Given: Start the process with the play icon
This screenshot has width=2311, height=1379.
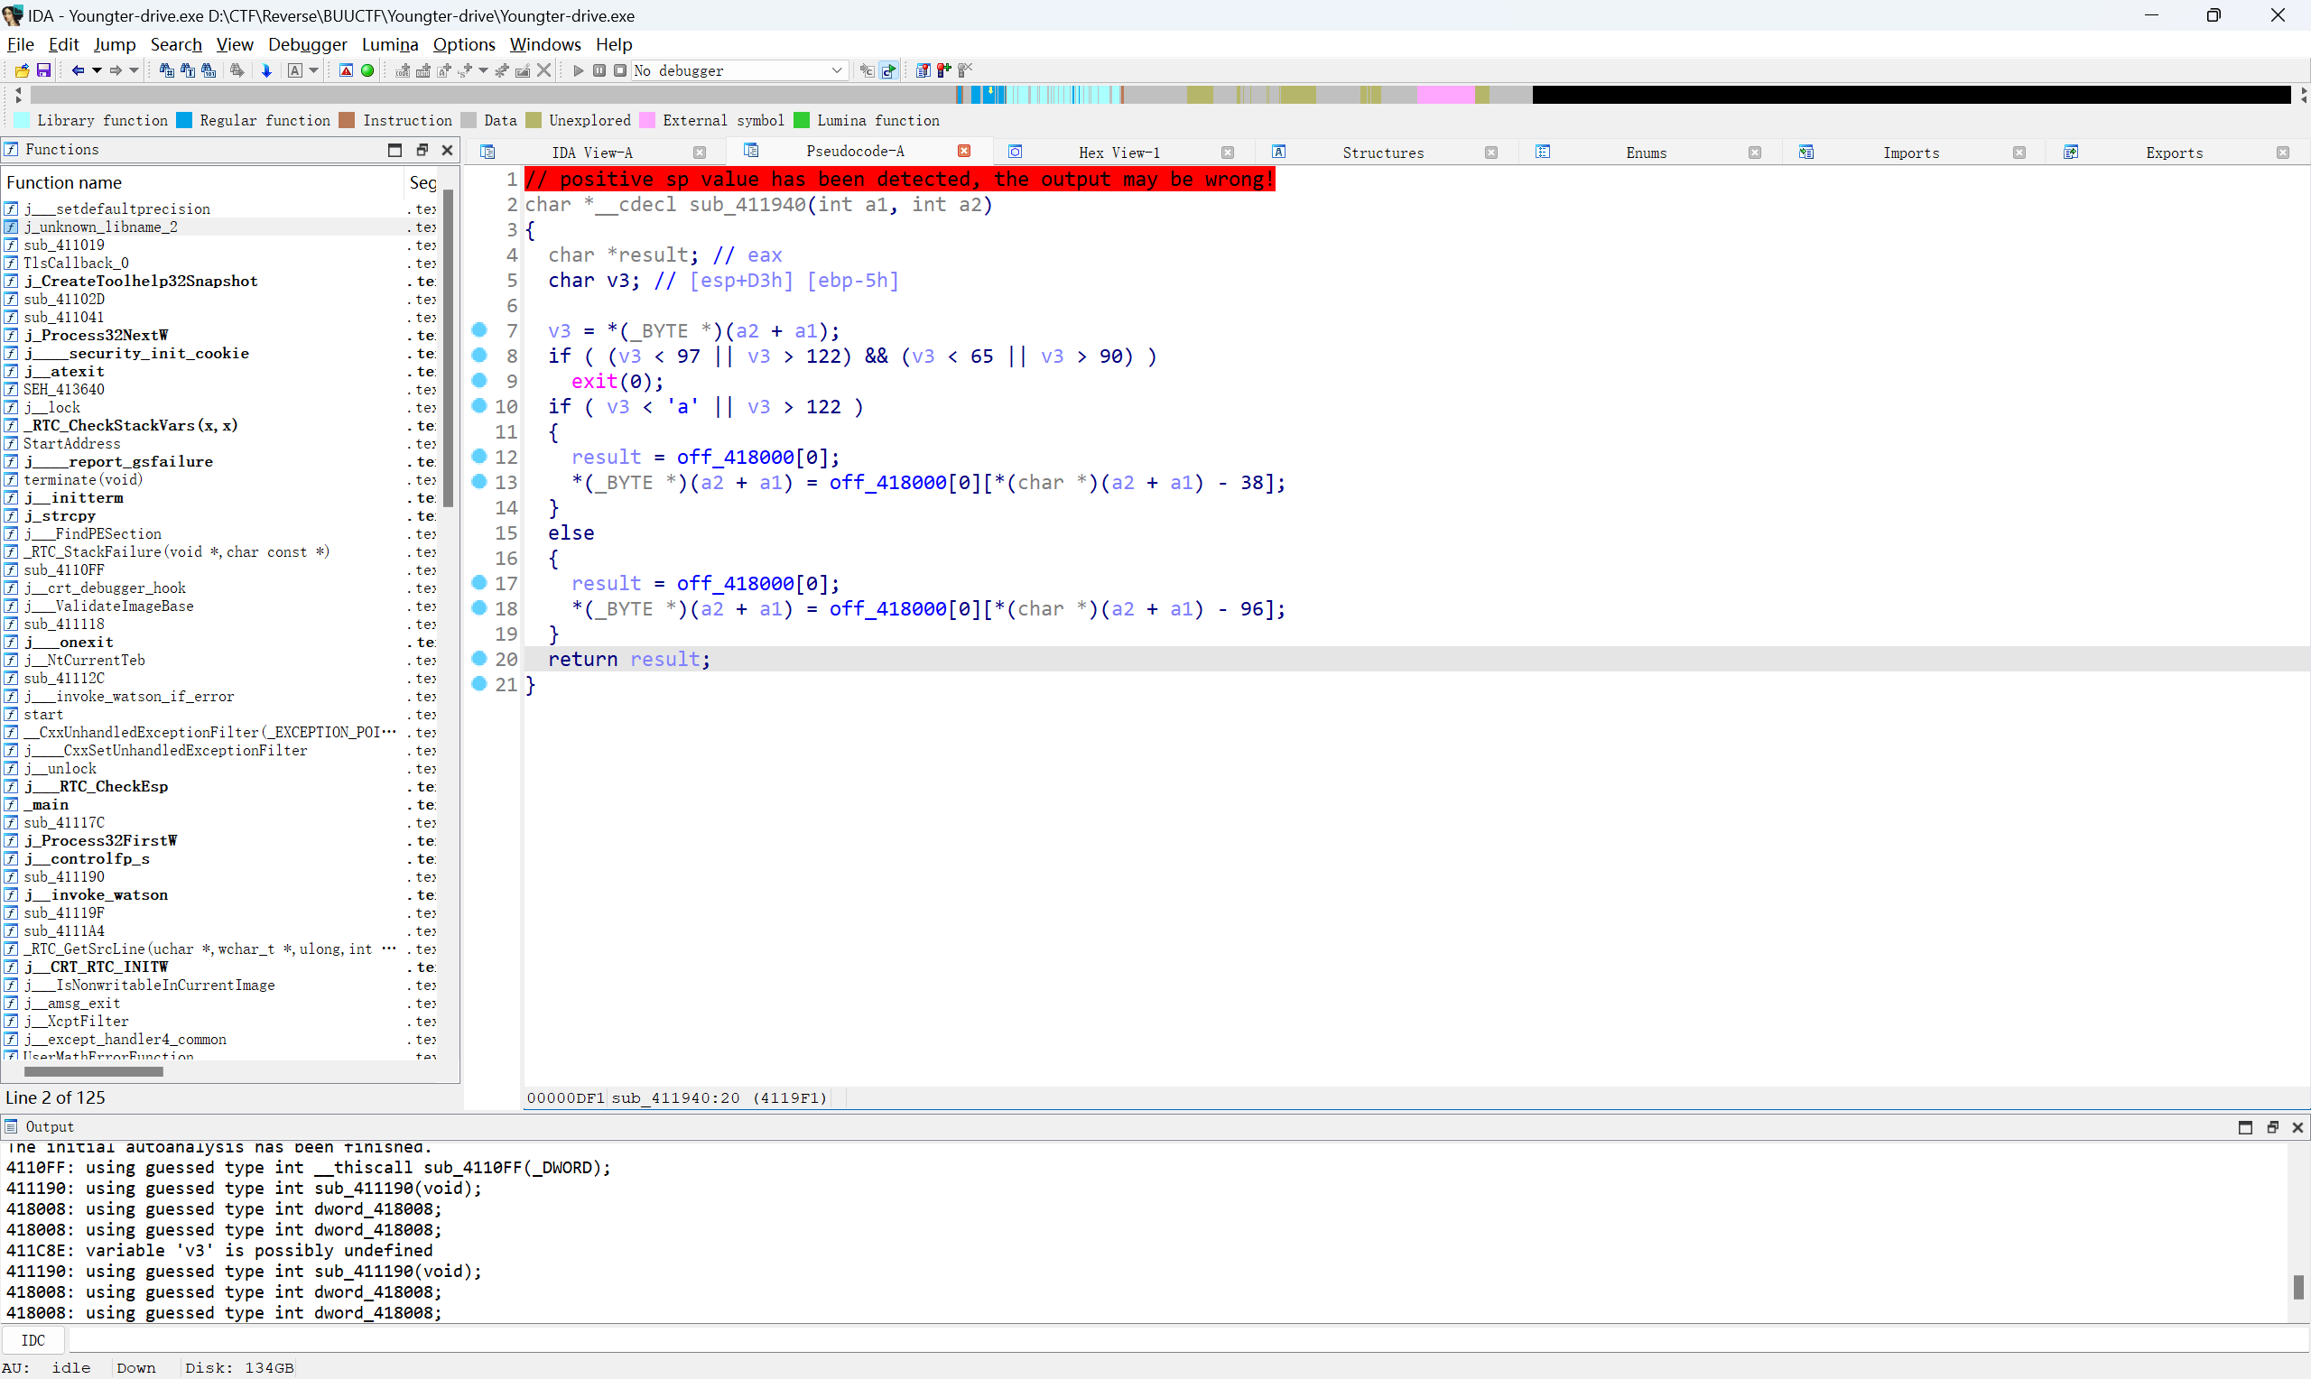Looking at the screenshot, I should click(578, 70).
